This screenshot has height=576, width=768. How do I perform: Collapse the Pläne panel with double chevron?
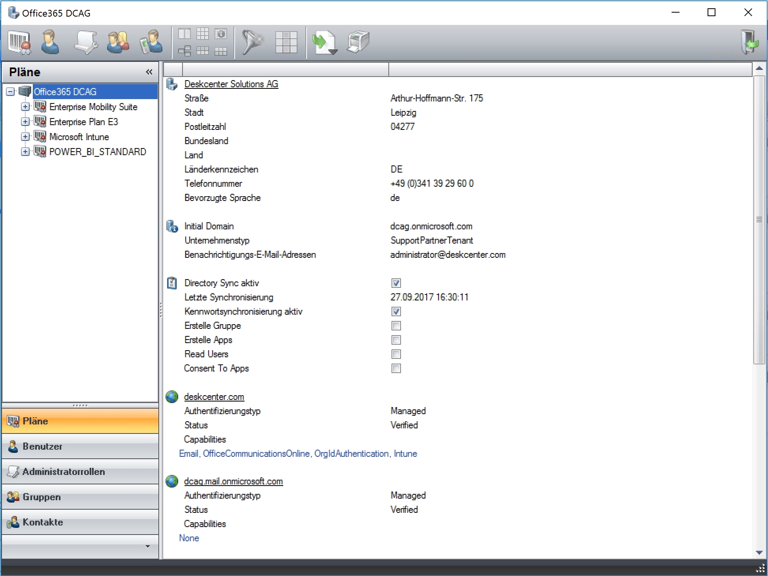point(149,72)
